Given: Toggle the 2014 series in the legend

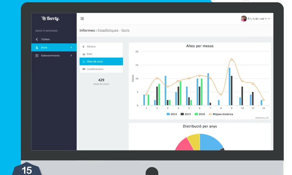Looking at the screenshot, I should pyautogui.click(x=172, y=114).
